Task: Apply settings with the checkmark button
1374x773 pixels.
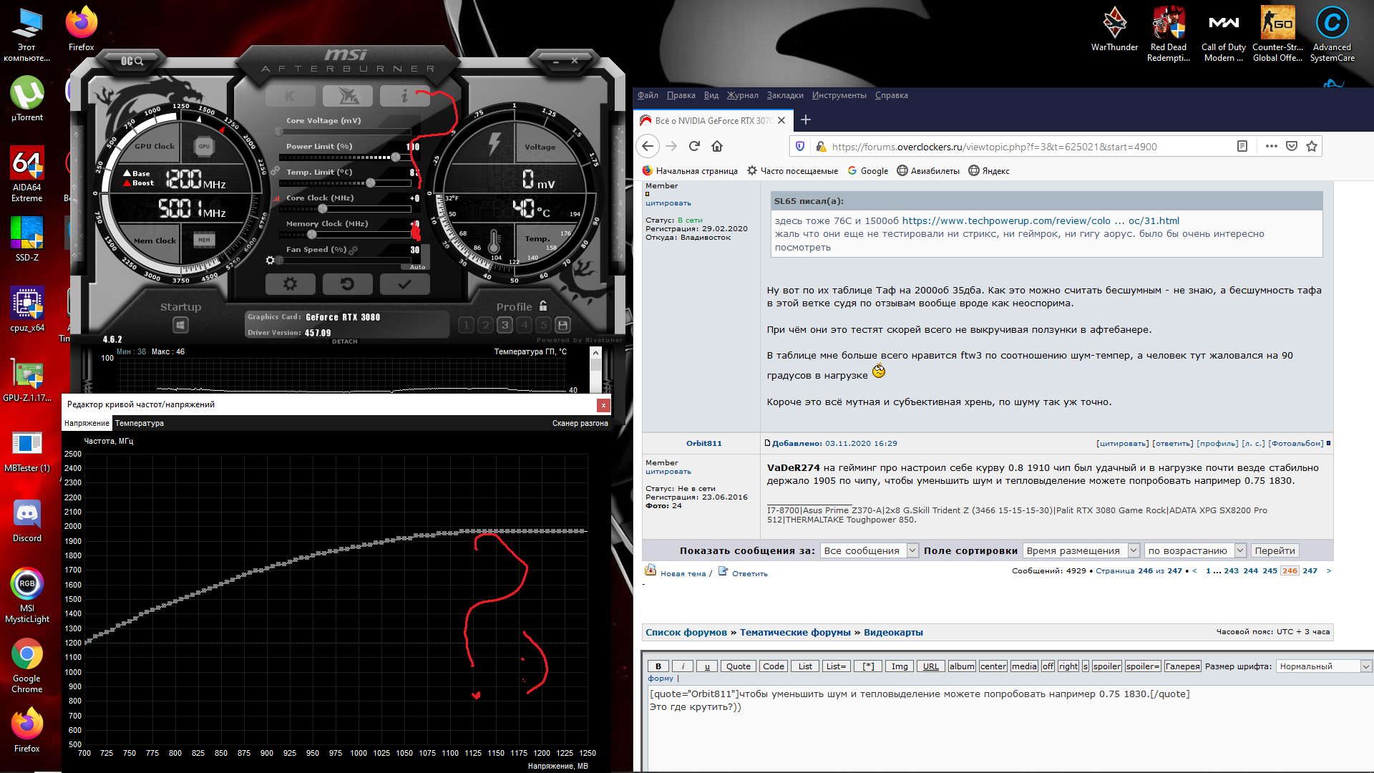Action: (x=404, y=284)
